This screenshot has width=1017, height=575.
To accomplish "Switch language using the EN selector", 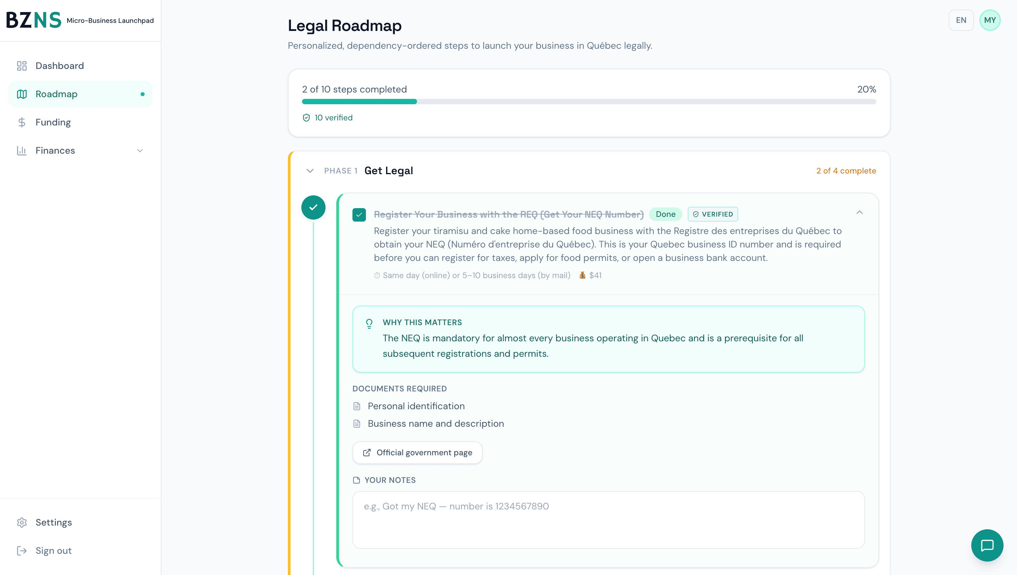I will coord(961,20).
